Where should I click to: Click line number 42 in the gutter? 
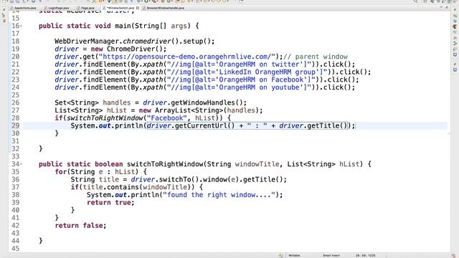click(x=16, y=226)
